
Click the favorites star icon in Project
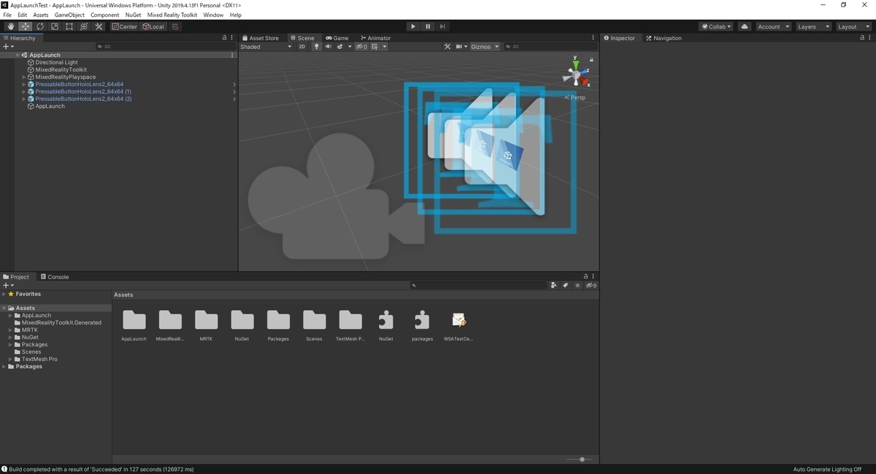click(x=577, y=286)
